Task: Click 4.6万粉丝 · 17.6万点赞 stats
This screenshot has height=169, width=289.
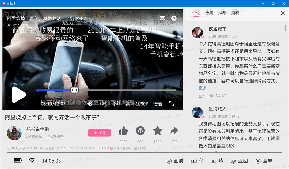Action: [45, 137]
